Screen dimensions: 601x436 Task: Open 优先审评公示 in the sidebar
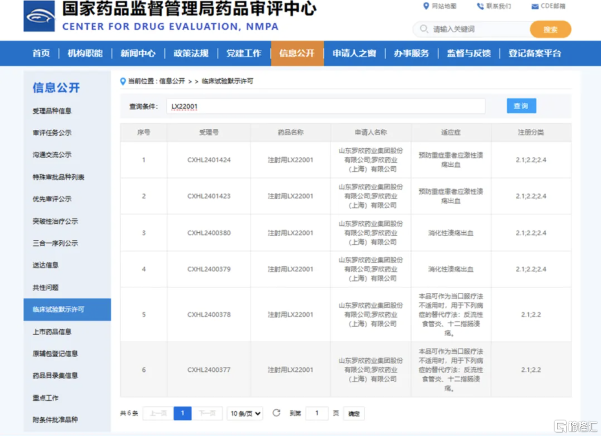52,199
